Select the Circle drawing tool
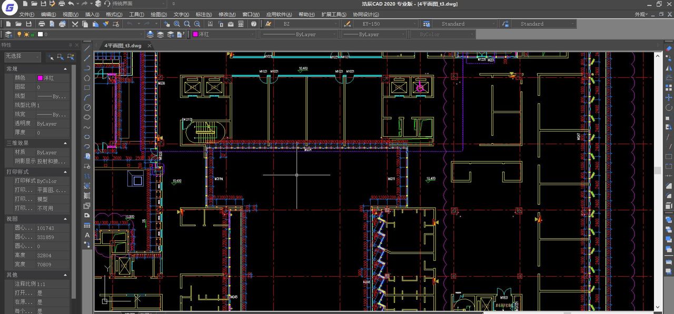The image size is (674, 314). click(87, 107)
